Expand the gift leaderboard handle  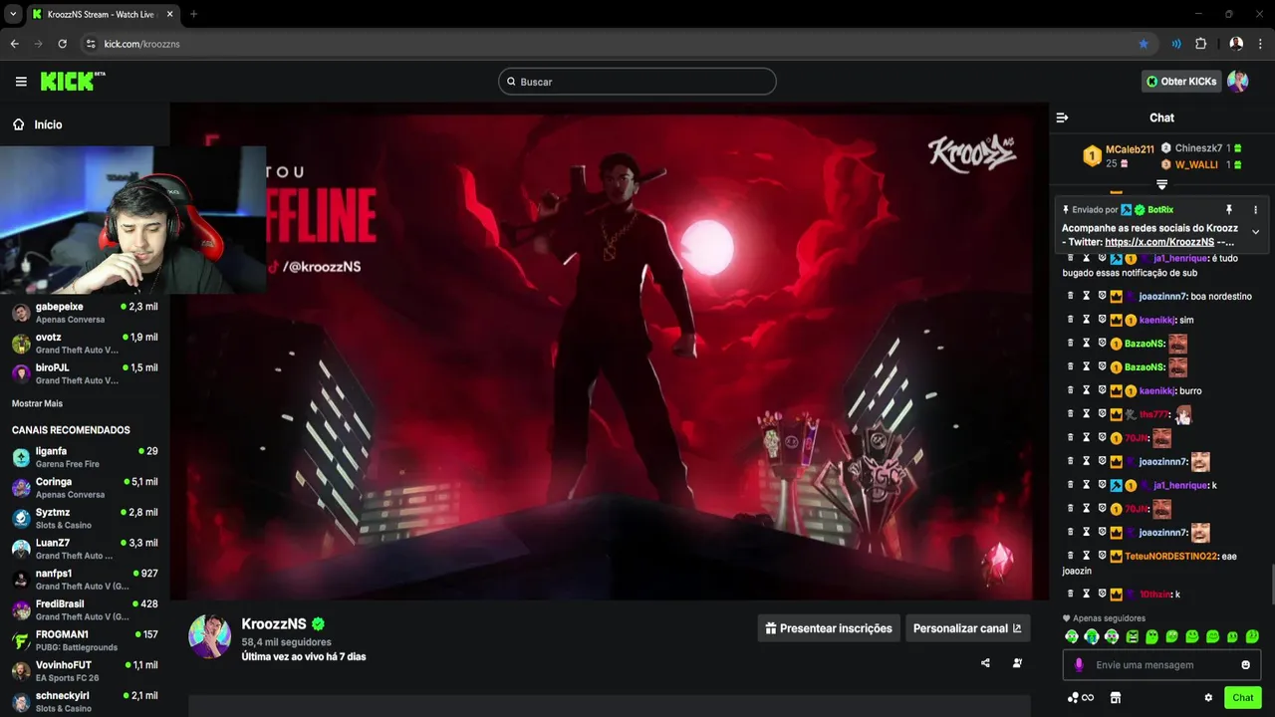1161,184
